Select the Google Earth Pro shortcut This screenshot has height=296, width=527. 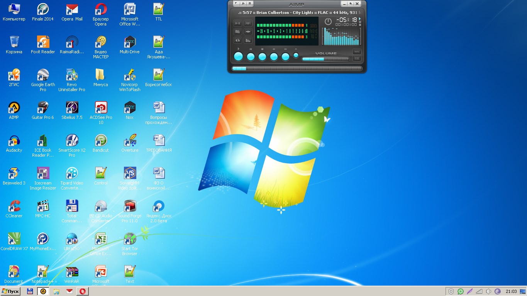[x=43, y=81]
